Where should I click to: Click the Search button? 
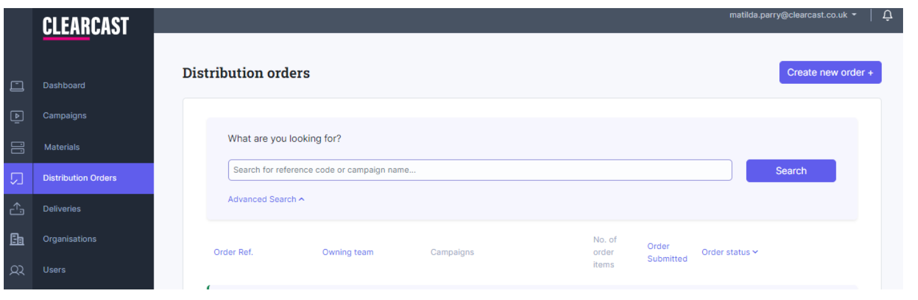pyautogui.click(x=791, y=171)
